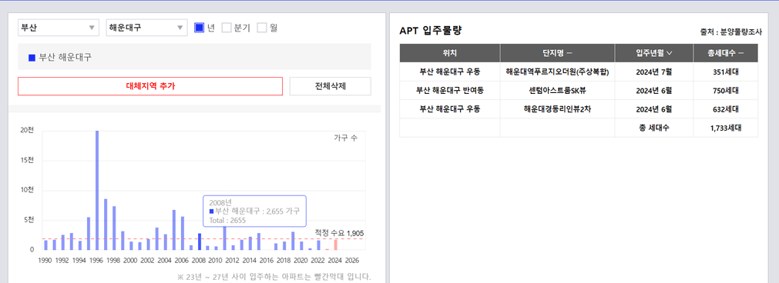Enable the 분기 quarterly checkbox
This screenshot has width=779, height=283.
[227, 28]
